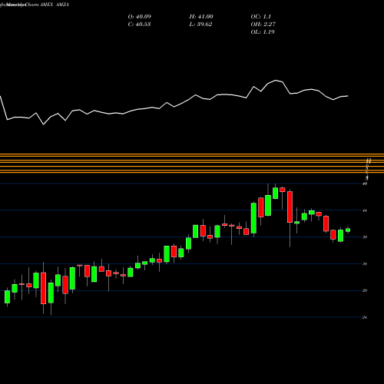384x384 pixels.
Task: Select the OC: 1.1 reading
Action: click(260, 17)
